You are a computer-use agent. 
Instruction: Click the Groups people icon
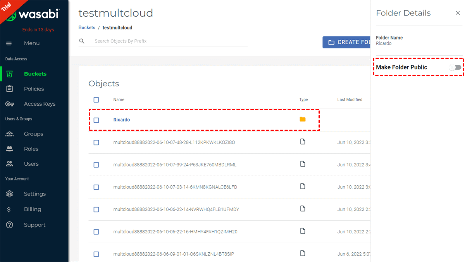pos(10,134)
